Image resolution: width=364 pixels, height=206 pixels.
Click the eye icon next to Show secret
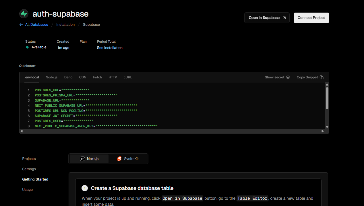point(288,77)
